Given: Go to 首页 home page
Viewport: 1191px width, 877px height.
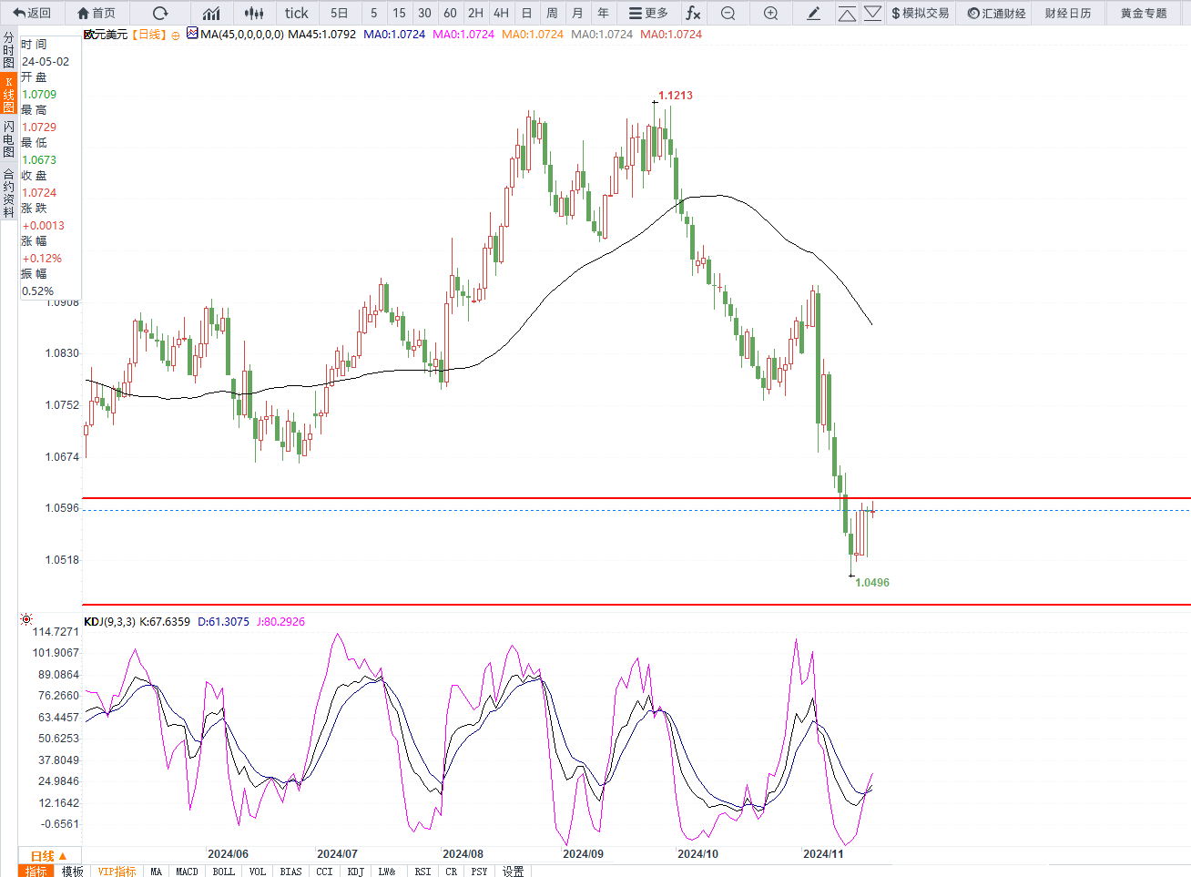Looking at the screenshot, I should tap(97, 13).
